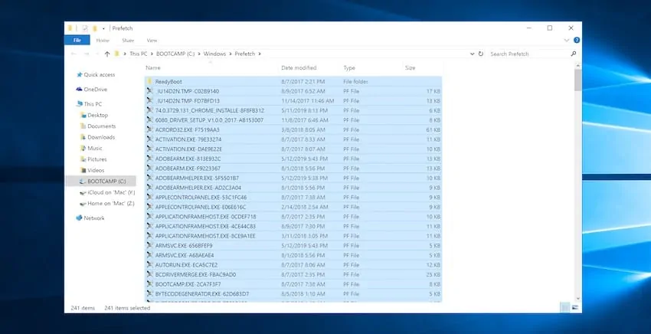
Task: Click icon of APPLICATIONFRAMEHOST.EXE-0CDEF718
Action: (150, 217)
